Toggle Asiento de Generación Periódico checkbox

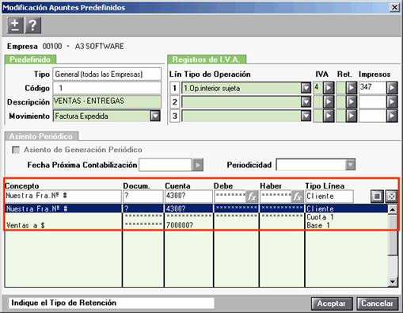(16, 150)
